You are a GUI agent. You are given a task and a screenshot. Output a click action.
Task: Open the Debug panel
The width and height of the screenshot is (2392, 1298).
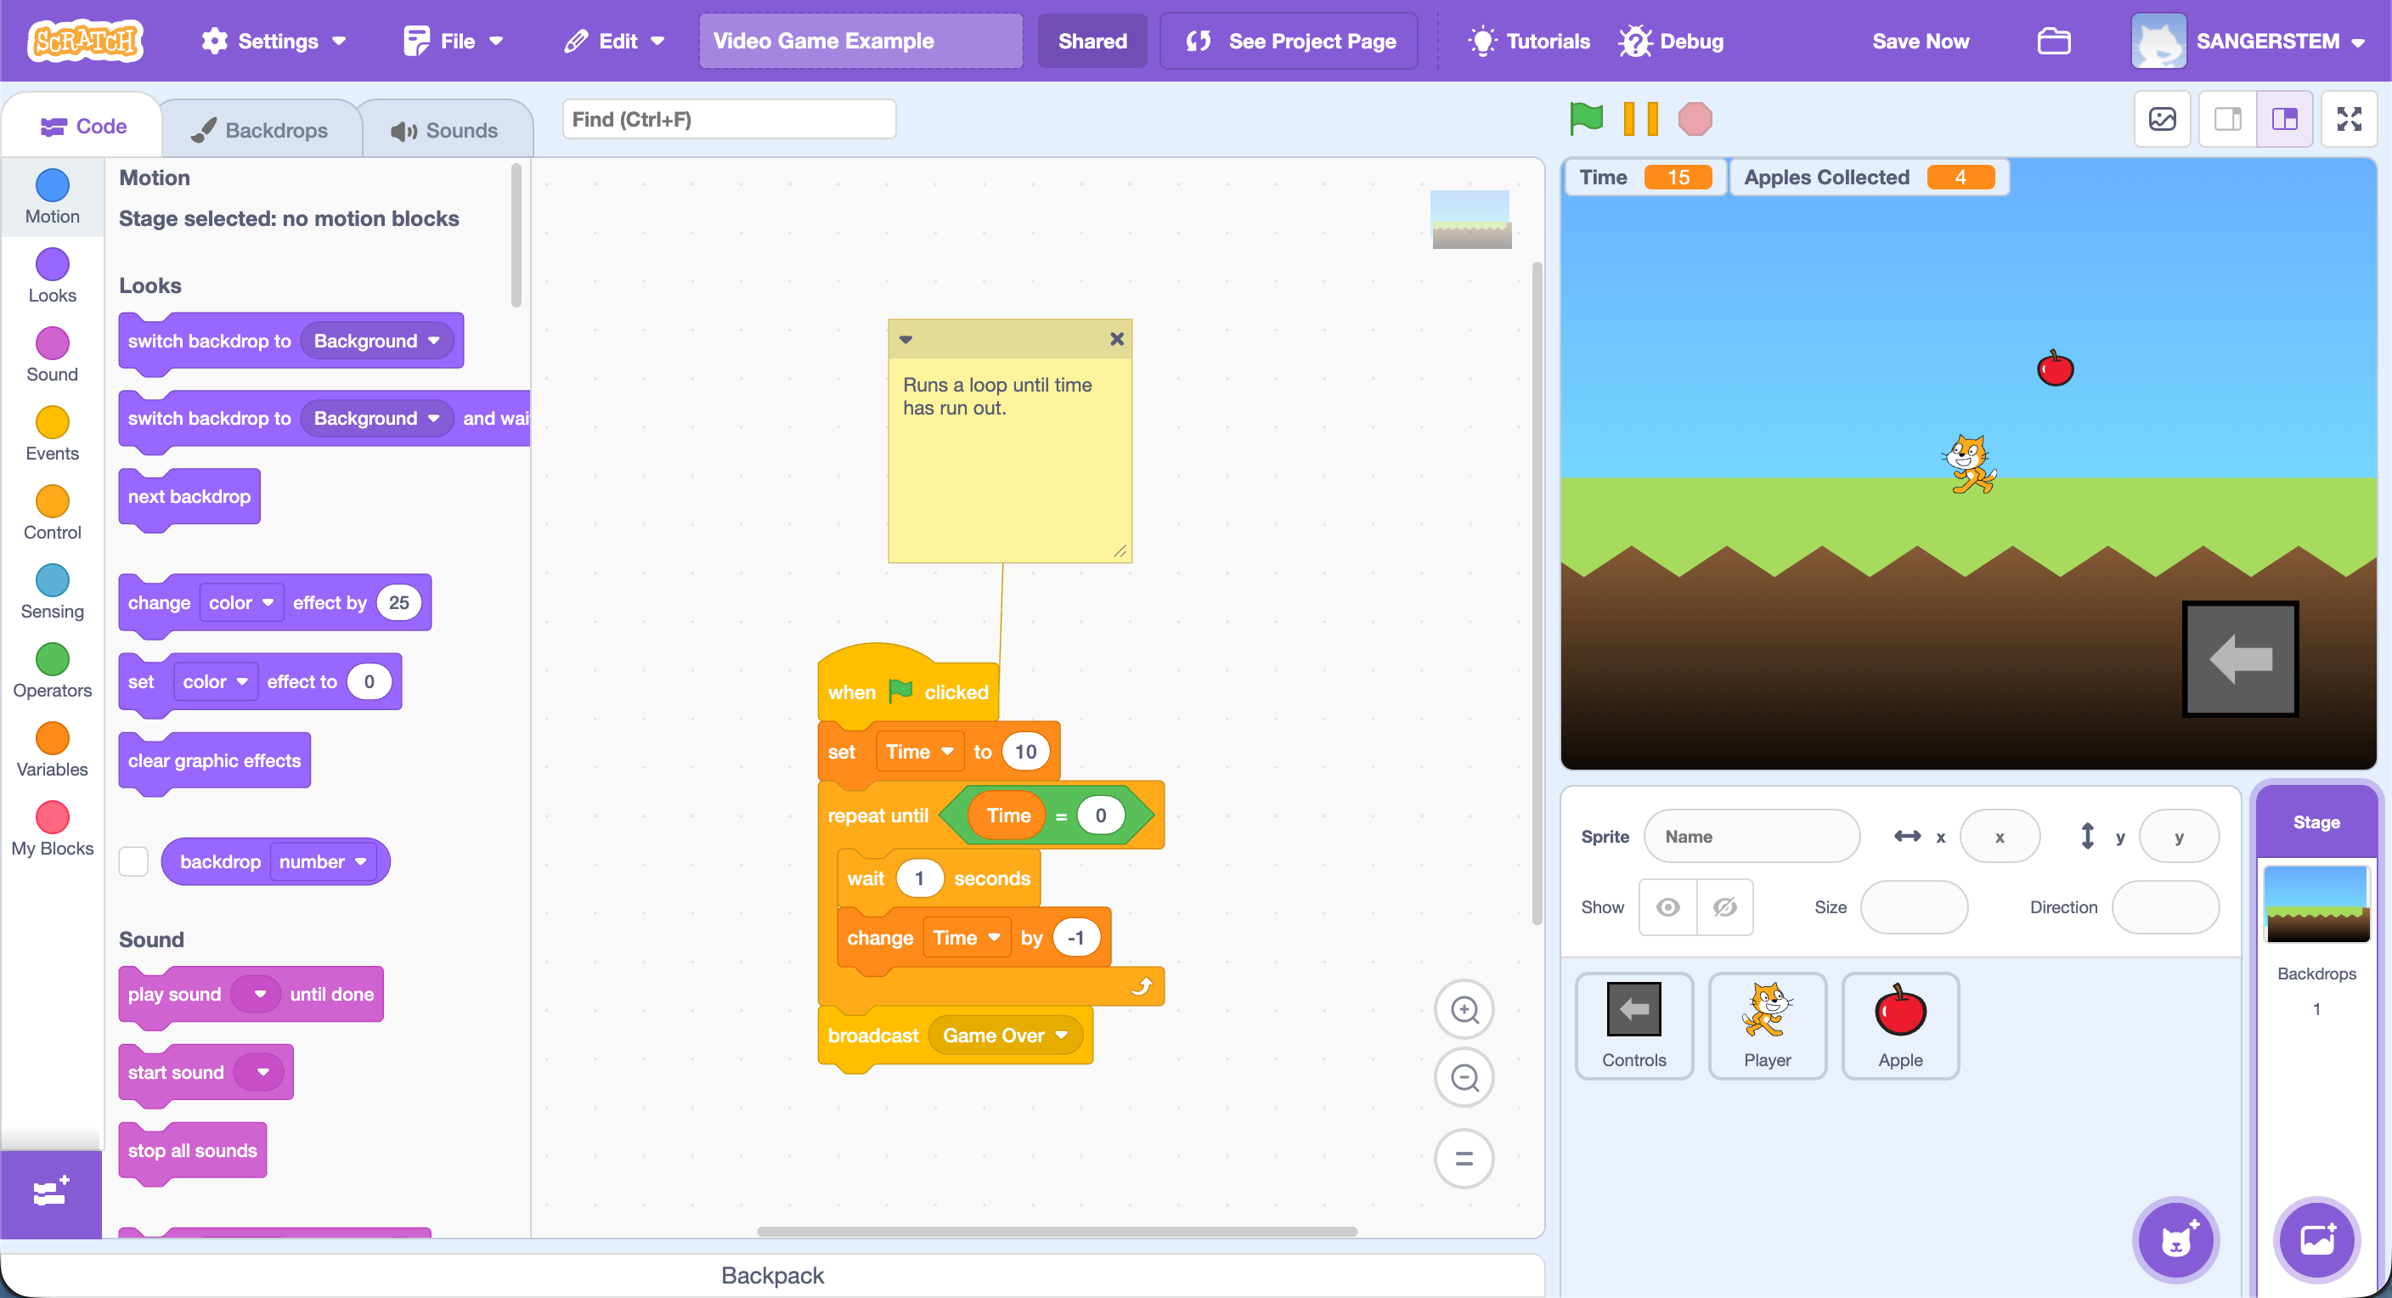pyautogui.click(x=1672, y=41)
